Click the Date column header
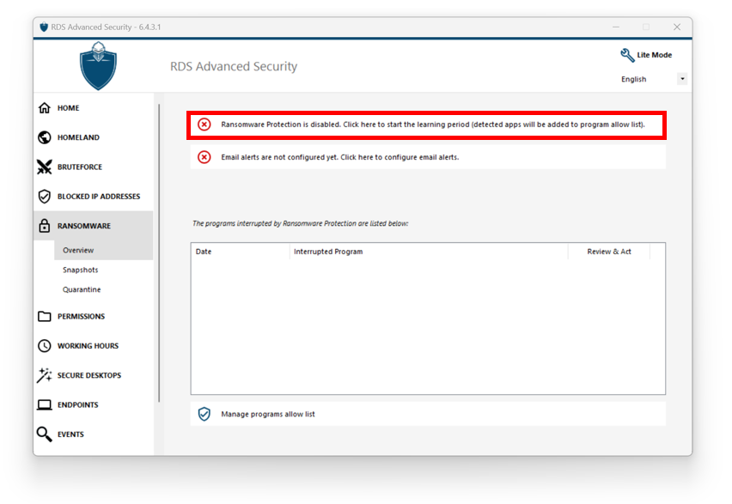The height and width of the screenshot is (504, 732). pyautogui.click(x=240, y=252)
